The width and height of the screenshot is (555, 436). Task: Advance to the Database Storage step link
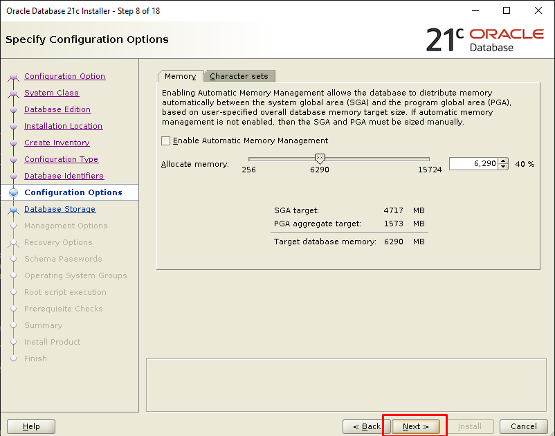[60, 209]
